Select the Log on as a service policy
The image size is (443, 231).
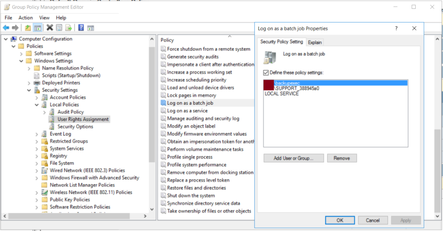coord(187,111)
